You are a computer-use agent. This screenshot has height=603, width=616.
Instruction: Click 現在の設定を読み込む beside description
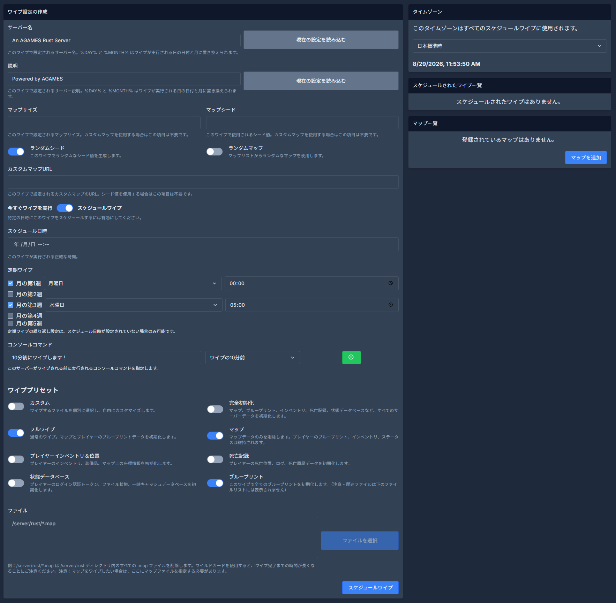tap(321, 81)
